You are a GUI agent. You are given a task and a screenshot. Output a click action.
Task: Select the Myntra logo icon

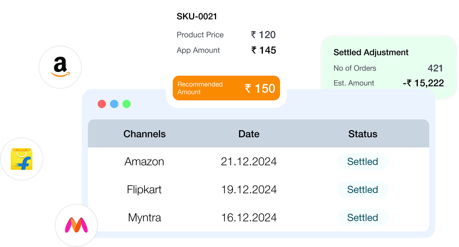tap(76, 225)
